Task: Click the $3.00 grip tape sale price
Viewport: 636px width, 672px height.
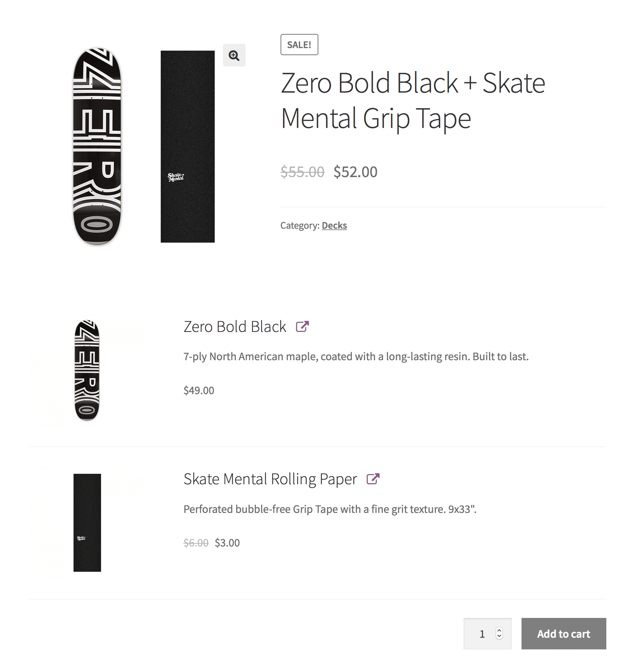Action: pos(227,543)
